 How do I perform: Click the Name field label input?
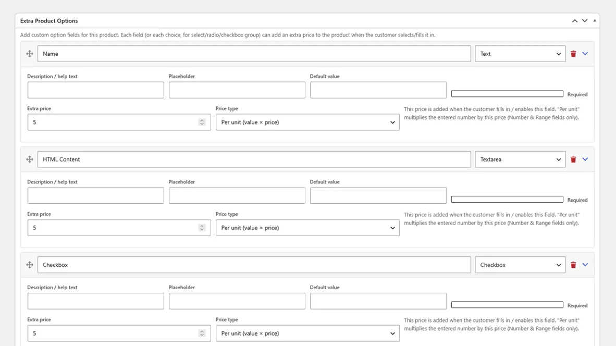[254, 54]
